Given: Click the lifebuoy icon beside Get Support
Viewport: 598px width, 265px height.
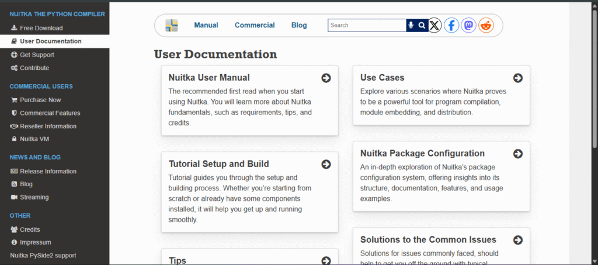Looking at the screenshot, I should pyautogui.click(x=14, y=54).
